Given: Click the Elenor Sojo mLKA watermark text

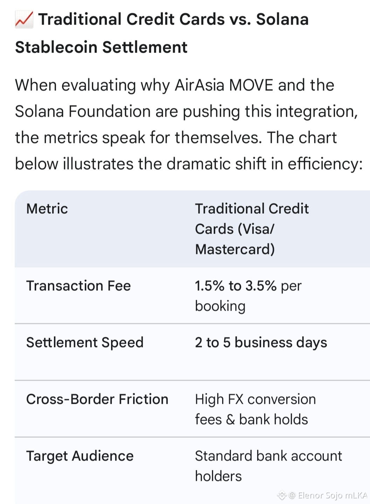Looking at the screenshot, I should [328, 495].
